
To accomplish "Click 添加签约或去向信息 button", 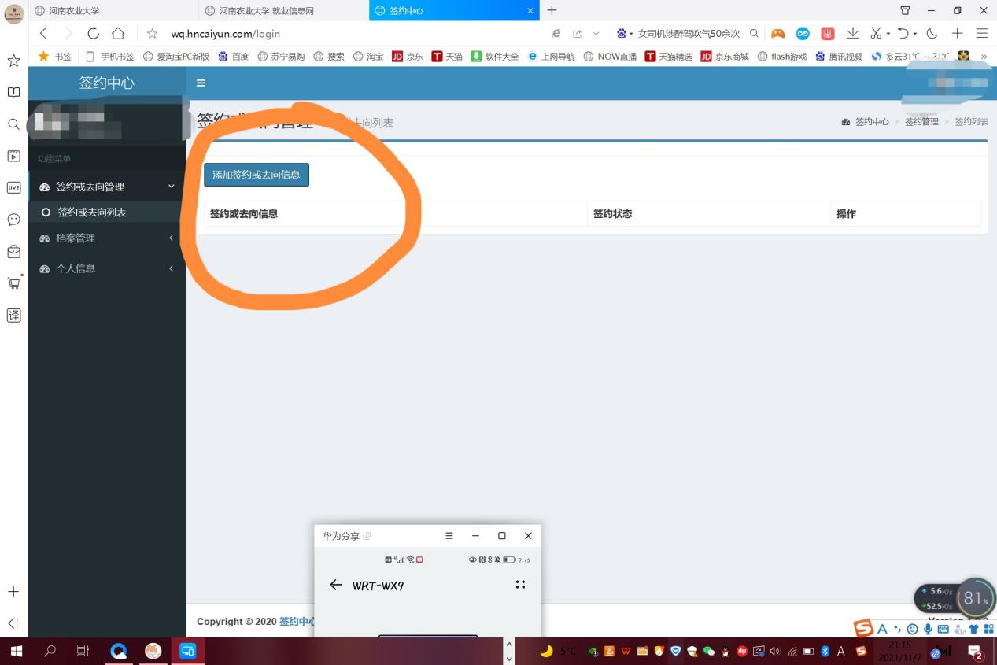I will coord(257,175).
